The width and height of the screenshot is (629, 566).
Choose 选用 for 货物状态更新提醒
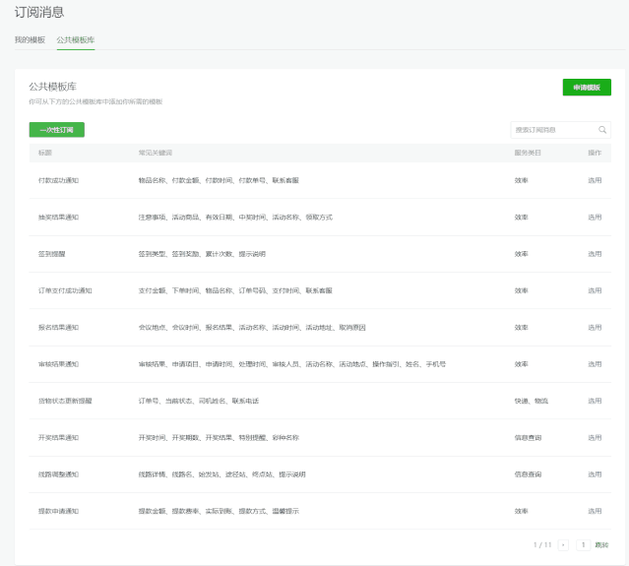(595, 401)
